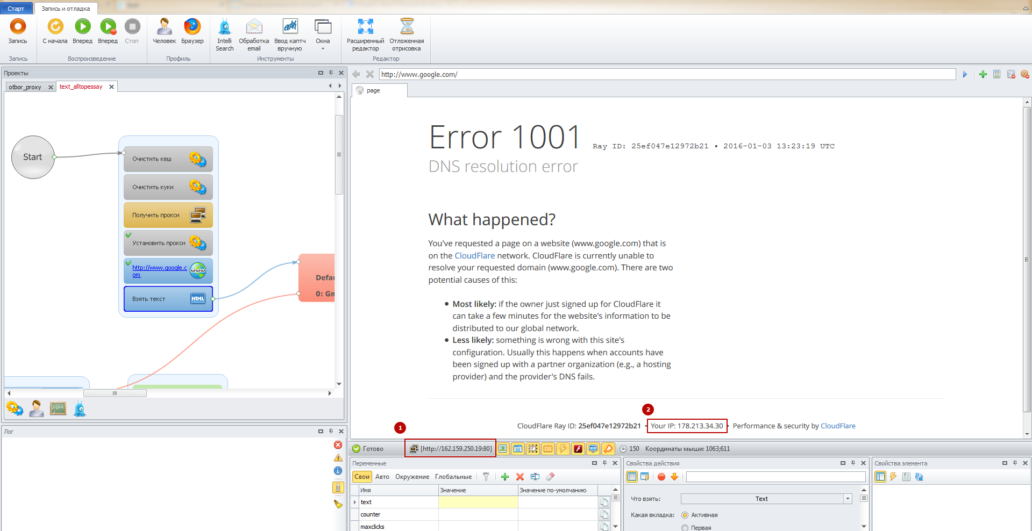The height and width of the screenshot is (531, 1032).
Task: Select the Свои variables tab
Action: click(x=362, y=477)
